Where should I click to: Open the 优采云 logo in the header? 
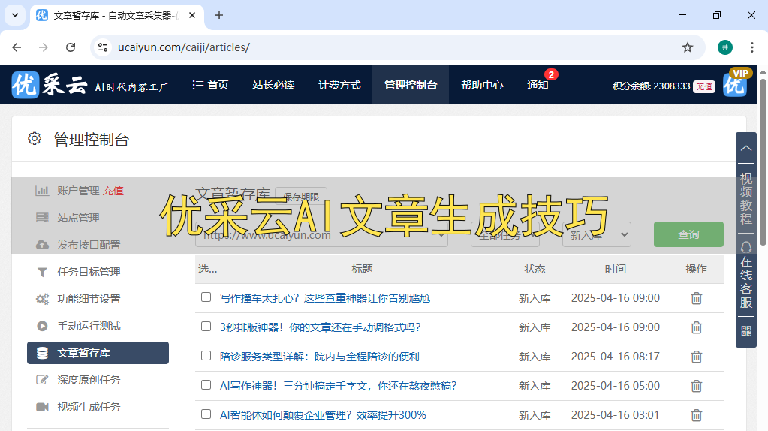(50, 85)
